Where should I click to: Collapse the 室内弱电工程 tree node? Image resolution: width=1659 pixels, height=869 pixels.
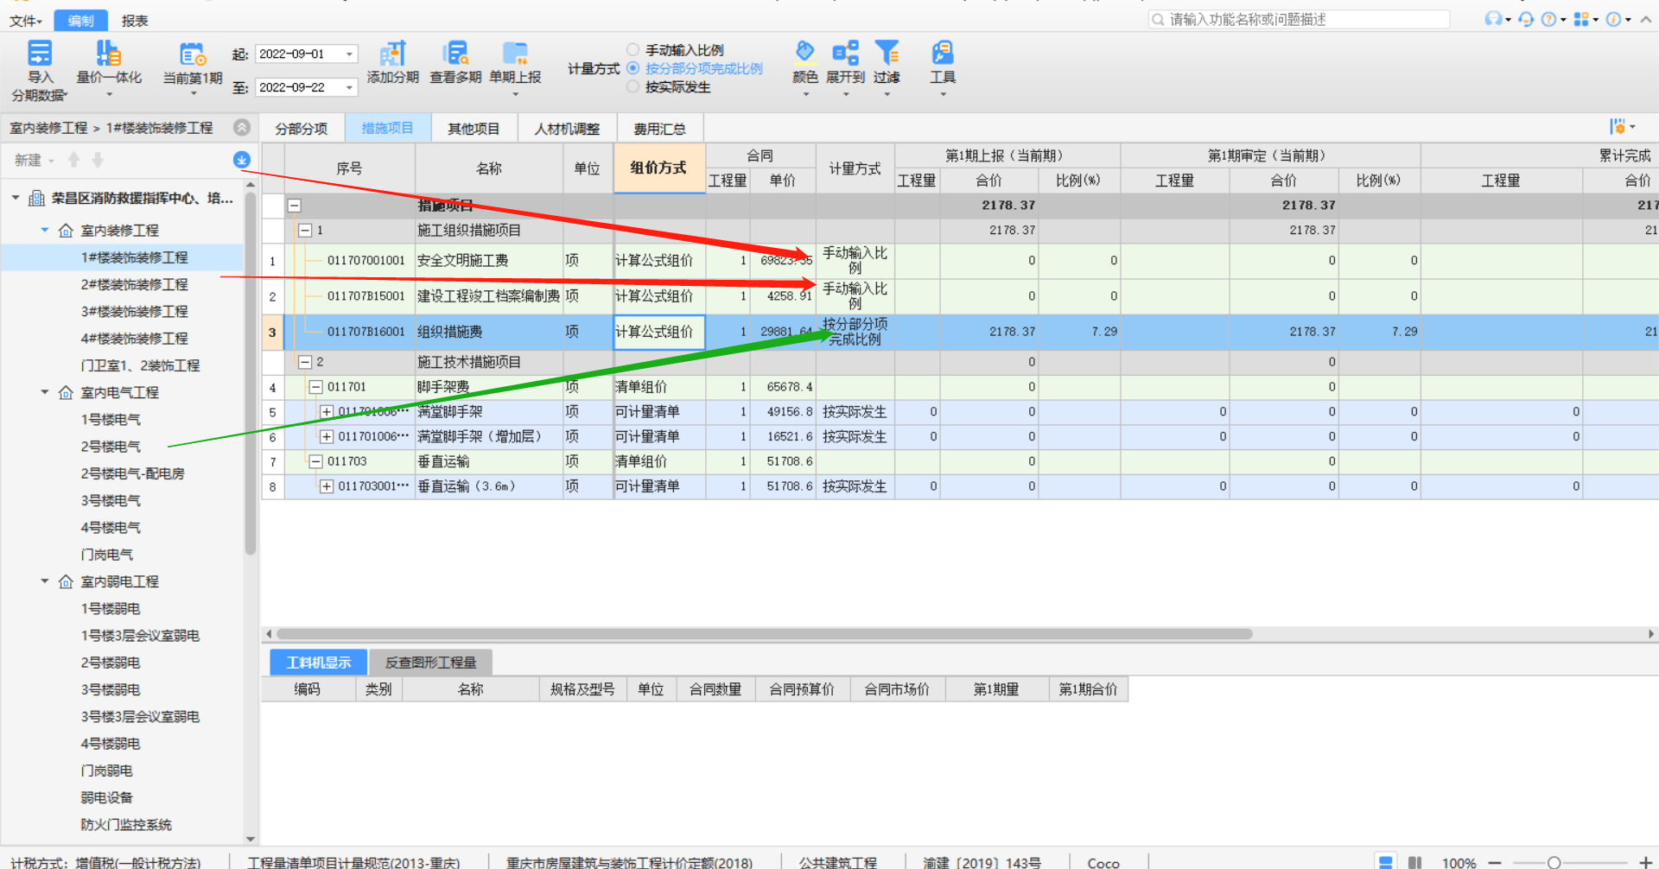(45, 581)
